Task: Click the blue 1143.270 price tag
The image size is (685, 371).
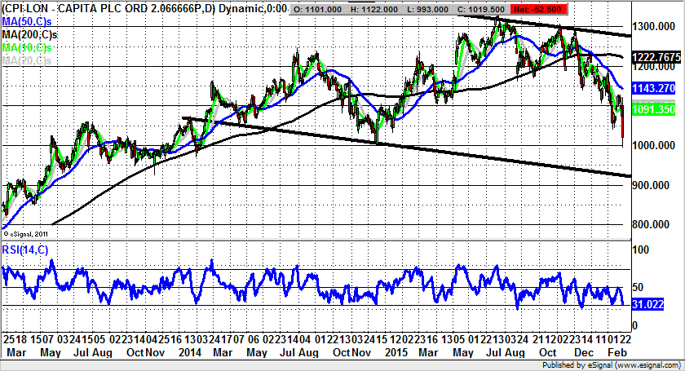Action: click(x=656, y=88)
